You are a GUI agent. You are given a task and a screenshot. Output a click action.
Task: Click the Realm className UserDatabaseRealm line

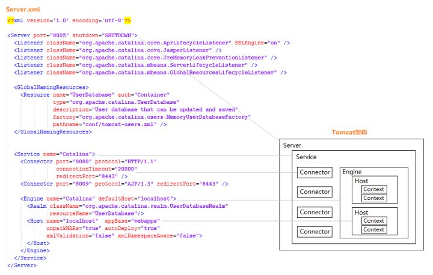tap(127, 207)
